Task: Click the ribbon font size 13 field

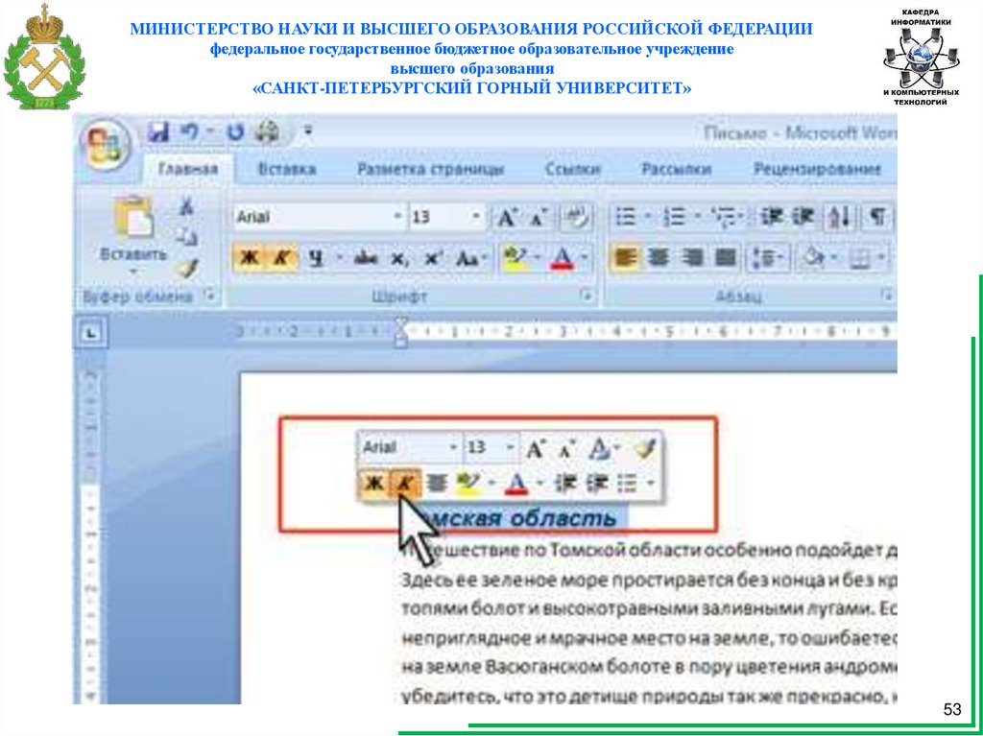Action: [x=438, y=218]
